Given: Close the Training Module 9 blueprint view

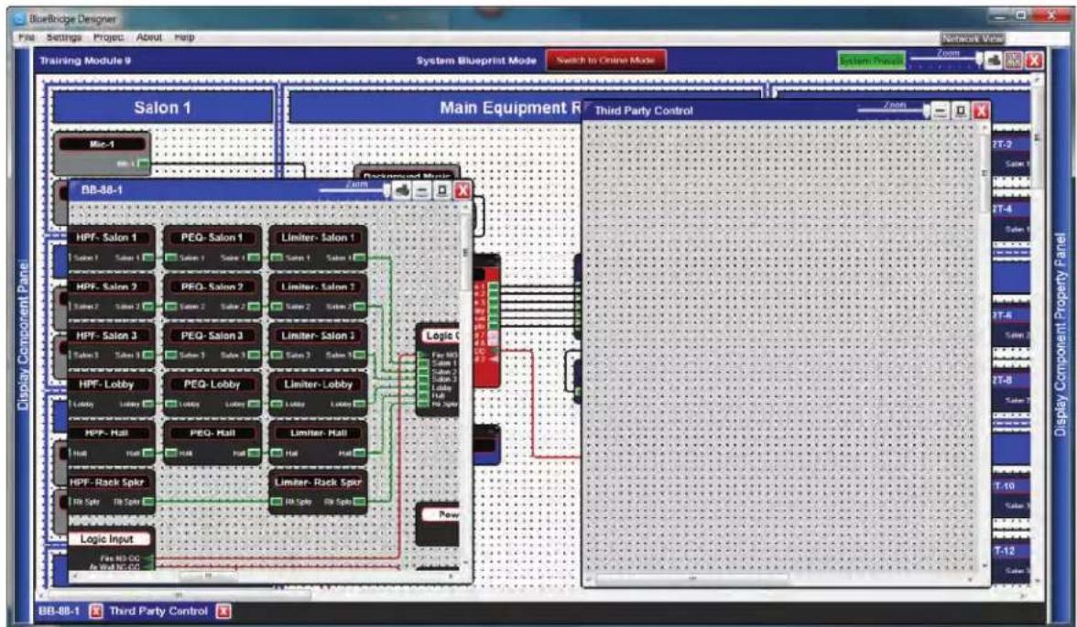Looking at the screenshot, I should (x=1034, y=60).
